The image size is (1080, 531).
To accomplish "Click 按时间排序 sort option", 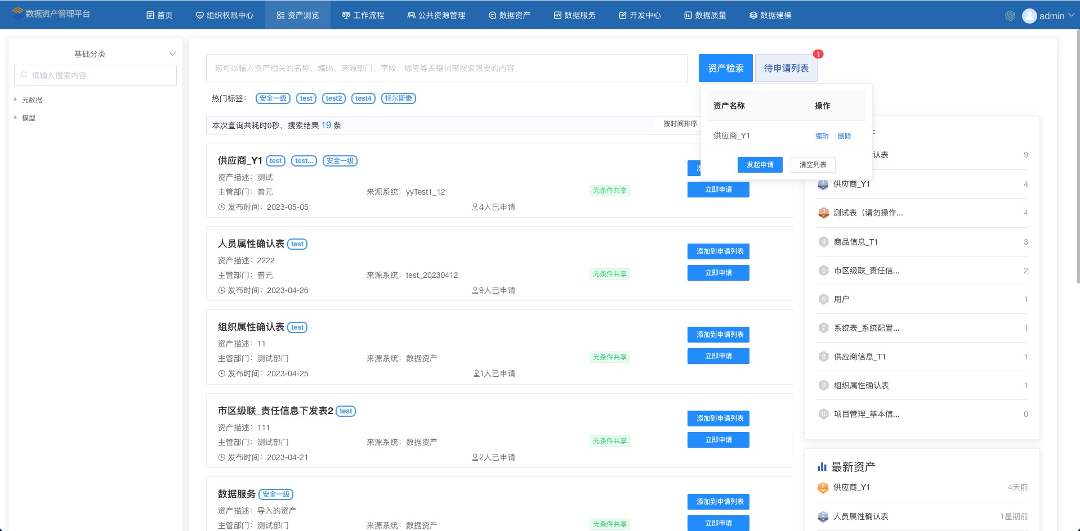I will coord(680,124).
